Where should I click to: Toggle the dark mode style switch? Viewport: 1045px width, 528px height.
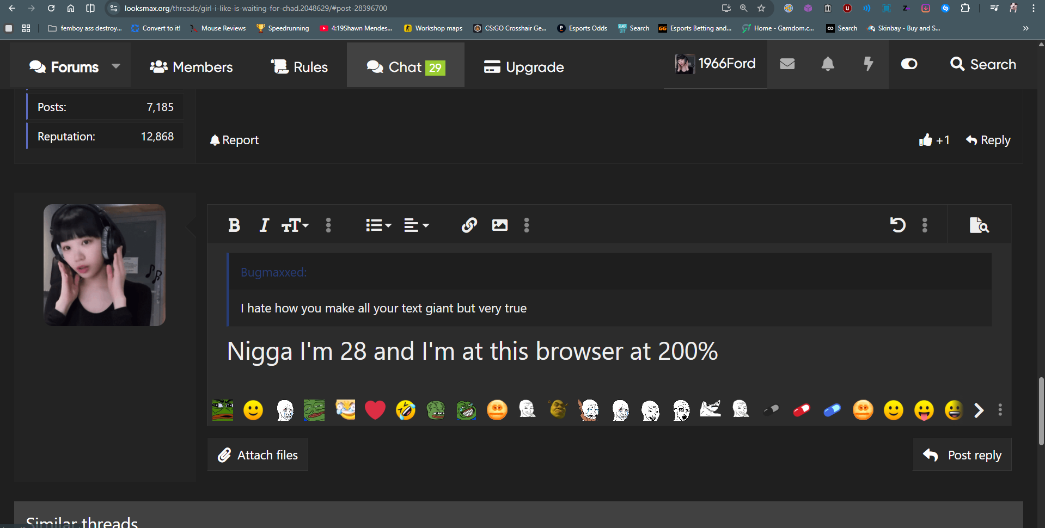[x=909, y=64]
